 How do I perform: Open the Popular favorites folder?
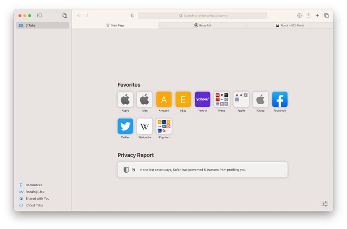(x=164, y=126)
